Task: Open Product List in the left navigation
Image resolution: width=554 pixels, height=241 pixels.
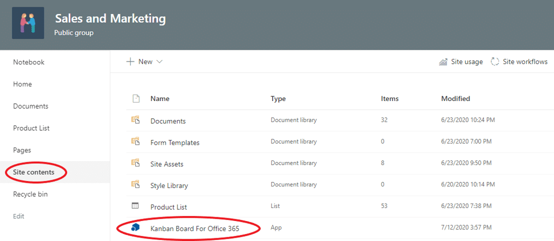Action: click(x=31, y=128)
